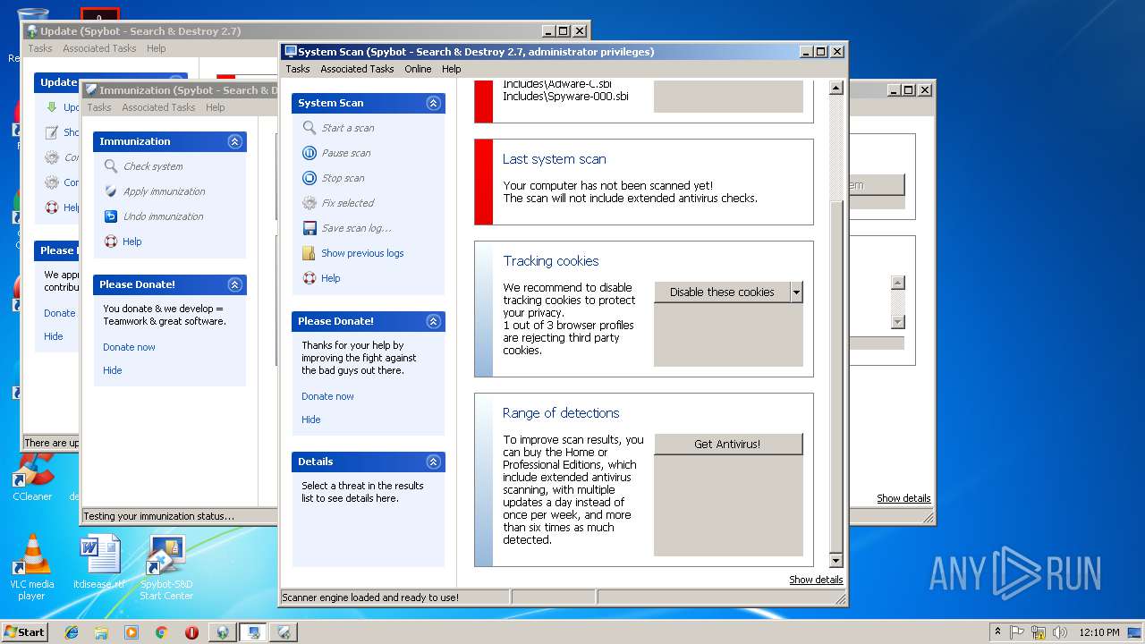Show hidden tray icons arrow
The width and height of the screenshot is (1145, 644).
tap(997, 632)
